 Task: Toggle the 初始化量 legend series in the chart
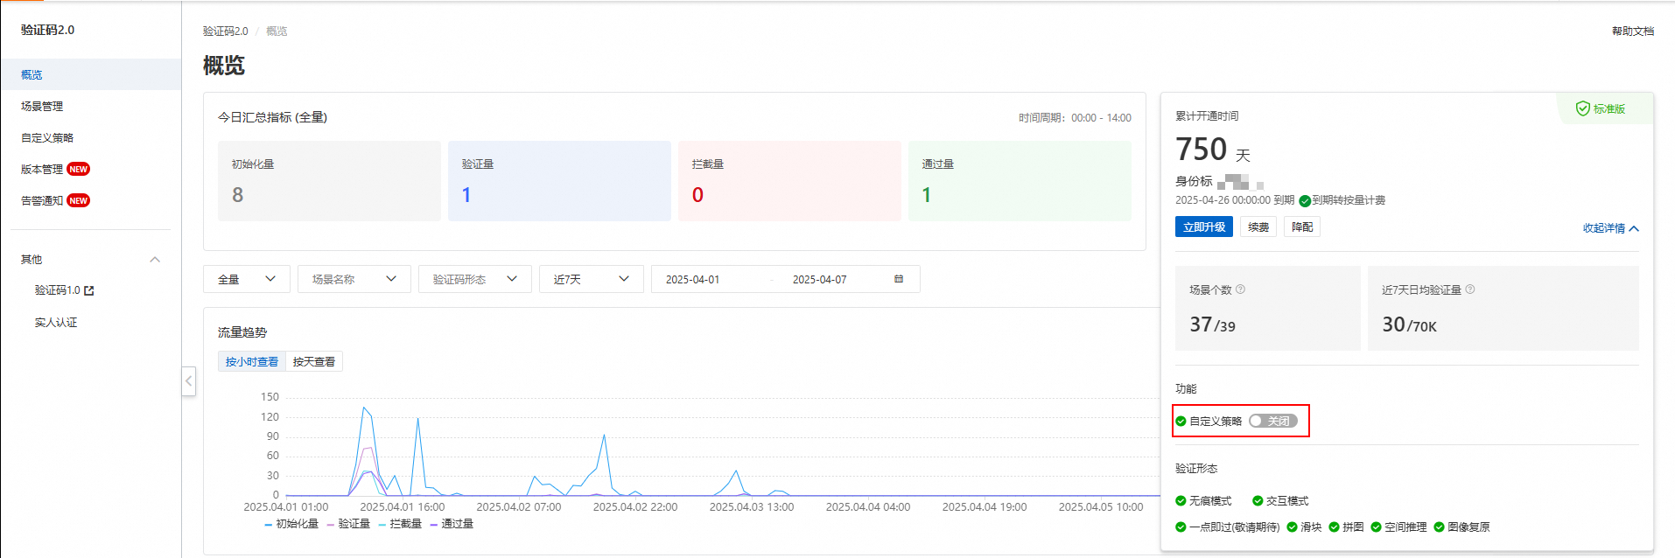tap(291, 524)
